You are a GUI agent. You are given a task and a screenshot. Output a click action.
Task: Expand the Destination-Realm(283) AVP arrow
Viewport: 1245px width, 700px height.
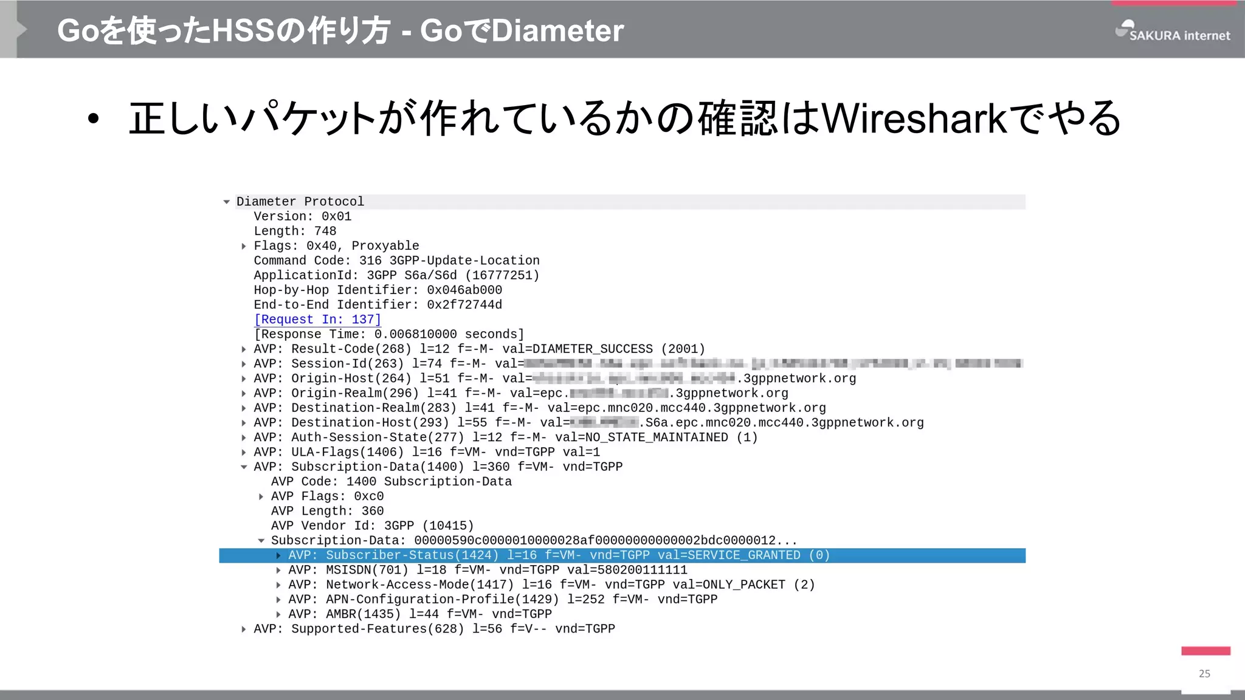pyautogui.click(x=244, y=408)
